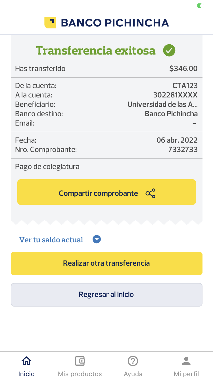Tap the share icon on Compartir comprobante
Image resolution: width=213 pixels, height=379 pixels.
point(151,193)
